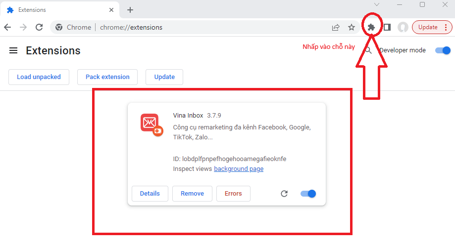This screenshot has height=248, width=455.
Task: Click the Vina Inbox name text
Action: point(188,116)
